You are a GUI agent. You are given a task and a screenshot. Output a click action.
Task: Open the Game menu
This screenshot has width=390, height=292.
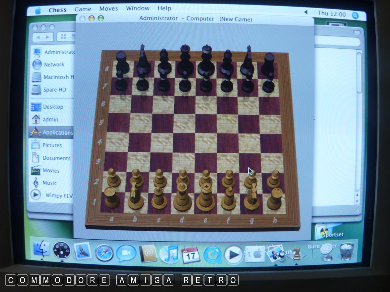coord(83,9)
